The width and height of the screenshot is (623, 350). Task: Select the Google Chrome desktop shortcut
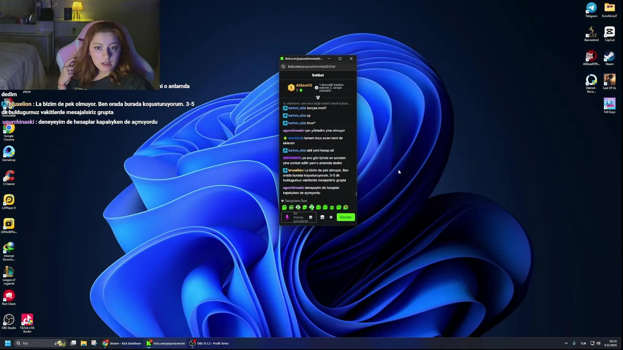[9, 132]
